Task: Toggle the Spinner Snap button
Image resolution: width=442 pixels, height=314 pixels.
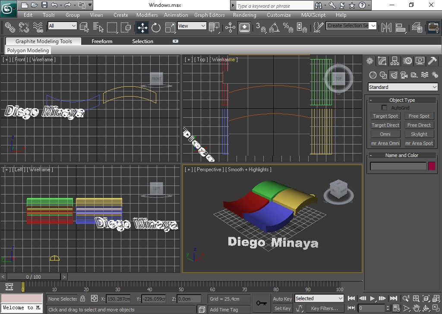Action: pyautogui.click(x=302, y=27)
